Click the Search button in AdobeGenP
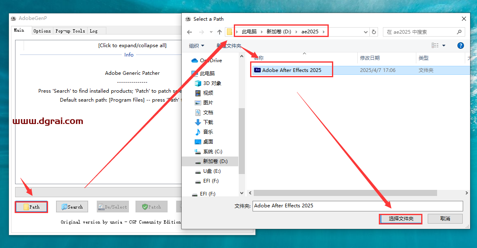This screenshot has width=477, height=248. 72,207
